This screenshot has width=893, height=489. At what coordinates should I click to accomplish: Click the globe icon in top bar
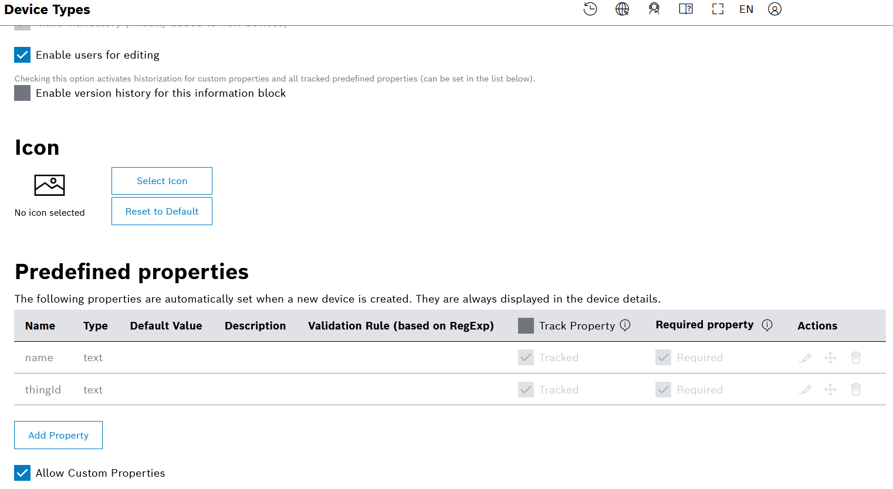(622, 9)
